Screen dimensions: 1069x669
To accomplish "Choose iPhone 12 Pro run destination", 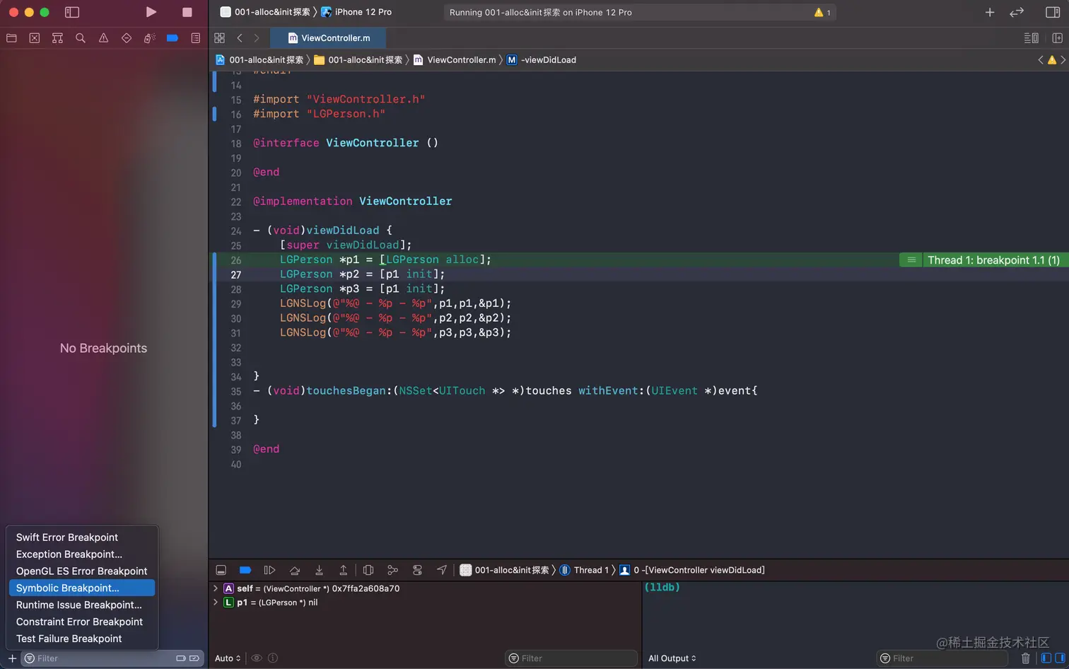I will tap(356, 12).
